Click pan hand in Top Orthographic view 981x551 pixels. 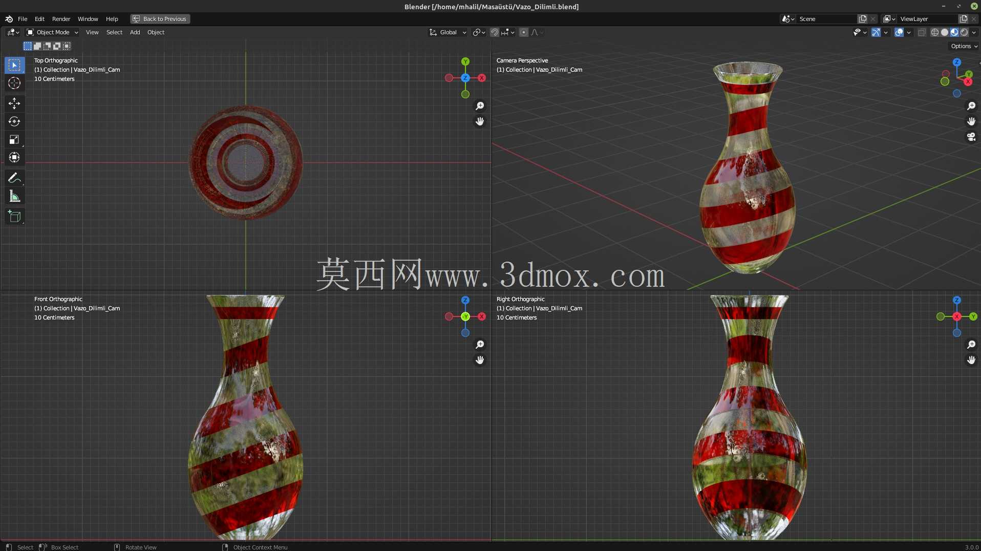click(x=480, y=121)
